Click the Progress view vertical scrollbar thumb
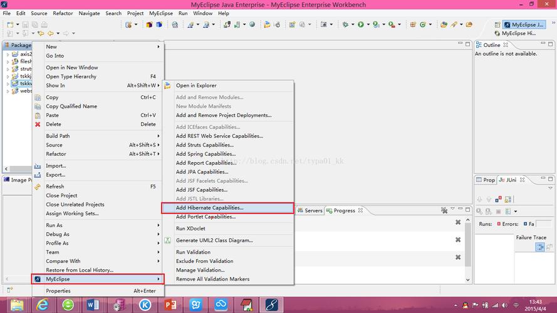Viewport: 557px width, 313px height. (468, 245)
